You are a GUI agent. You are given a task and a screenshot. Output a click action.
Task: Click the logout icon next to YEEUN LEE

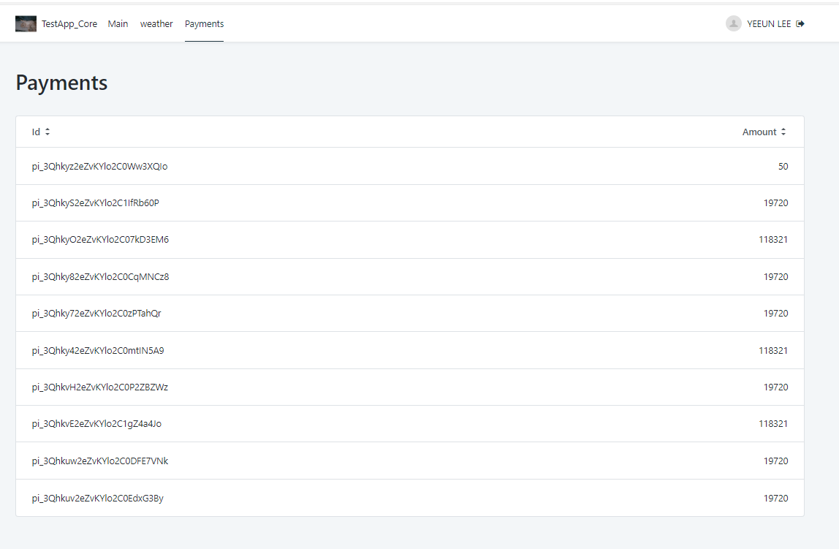coord(800,24)
